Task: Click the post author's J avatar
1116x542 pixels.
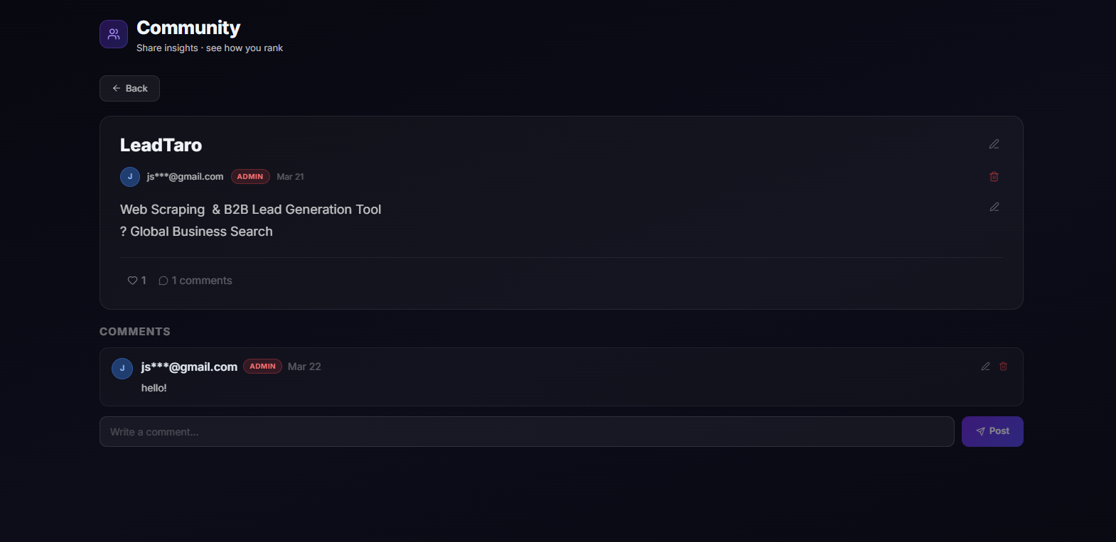Action: [130, 177]
